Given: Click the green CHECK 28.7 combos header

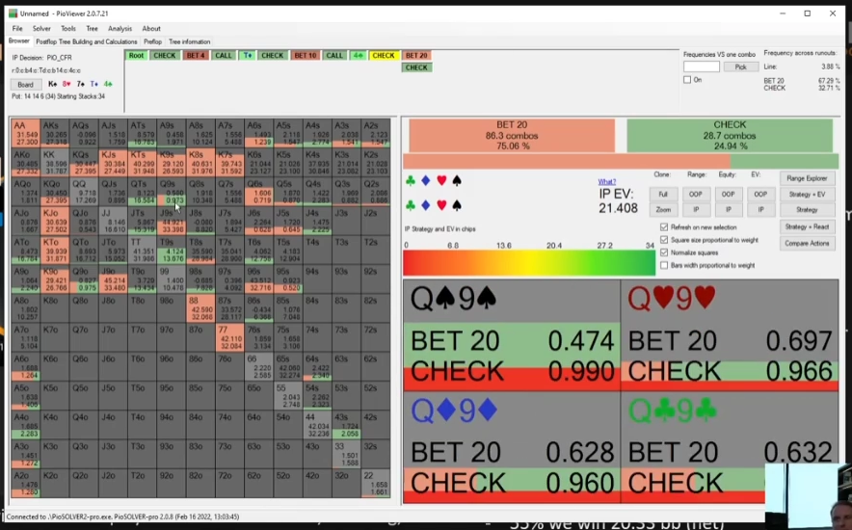Looking at the screenshot, I should coord(730,136).
